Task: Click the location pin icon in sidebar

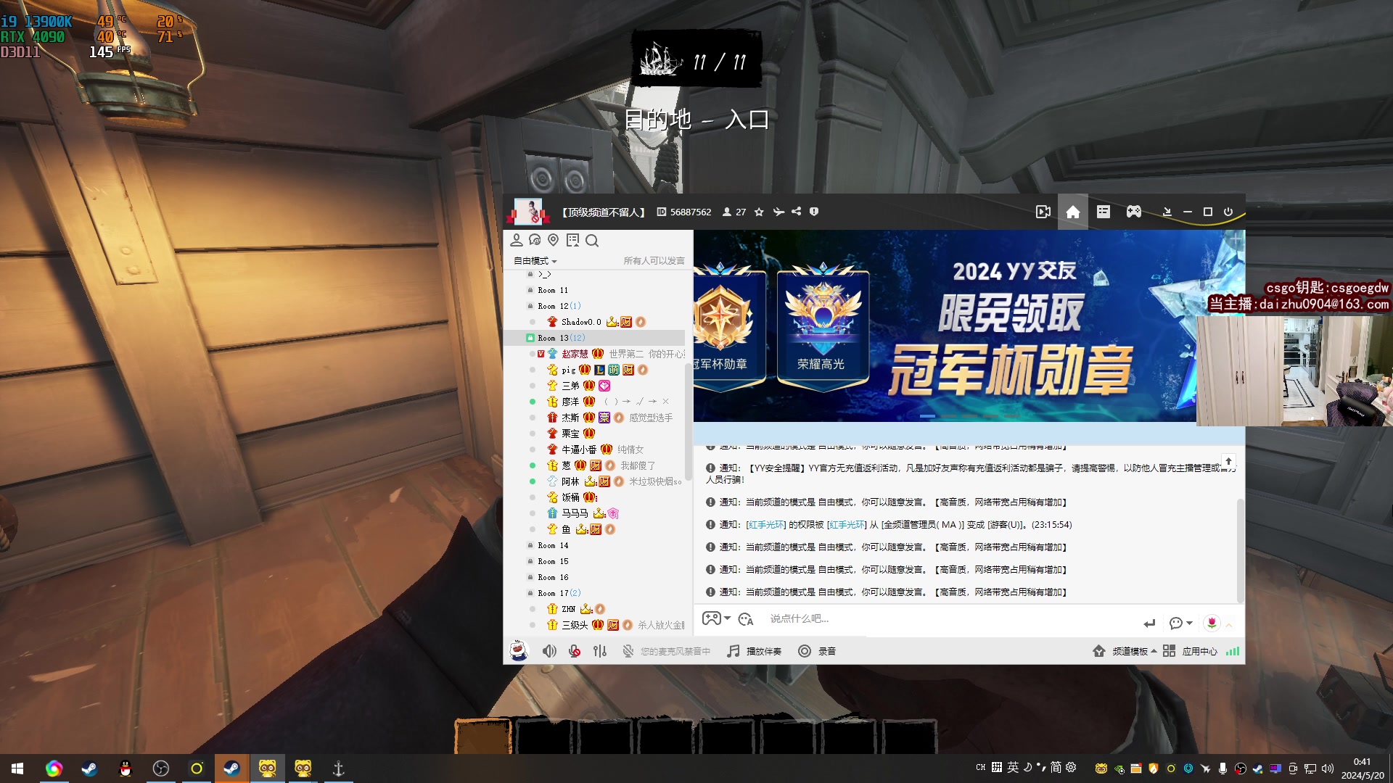Action: (x=554, y=240)
